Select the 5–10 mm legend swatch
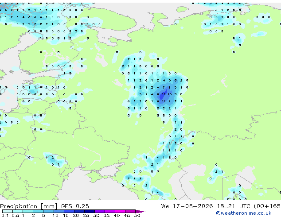 pyautogui.click(x=48, y=211)
